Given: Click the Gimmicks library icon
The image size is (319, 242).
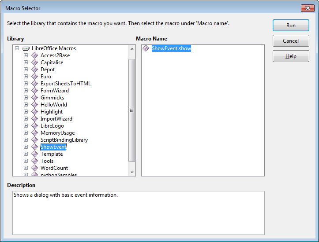Looking at the screenshot, I should point(34,97).
